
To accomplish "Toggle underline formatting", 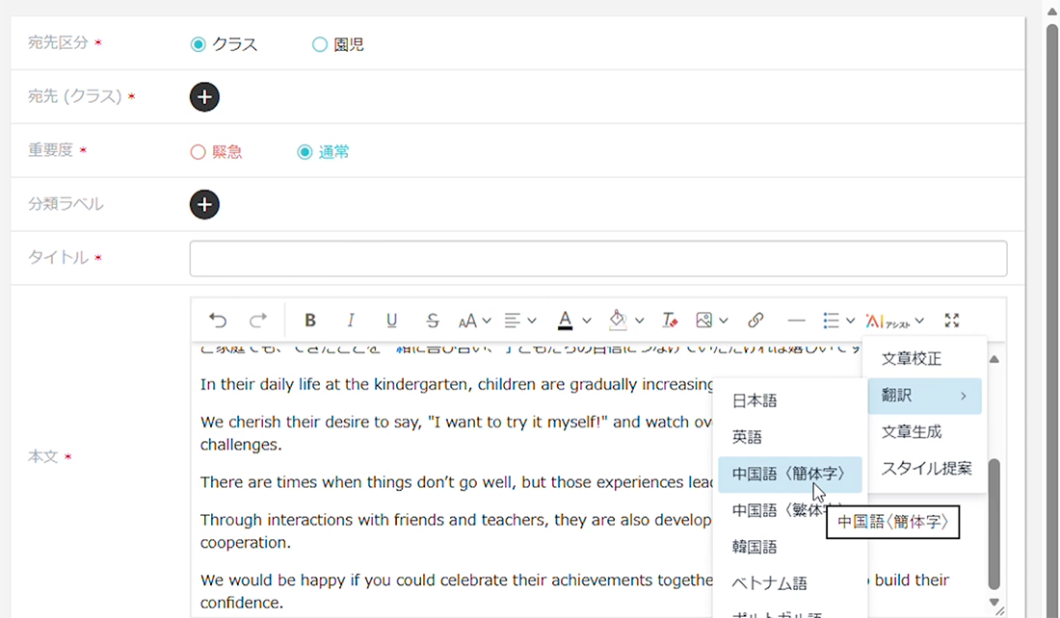I will click(391, 321).
